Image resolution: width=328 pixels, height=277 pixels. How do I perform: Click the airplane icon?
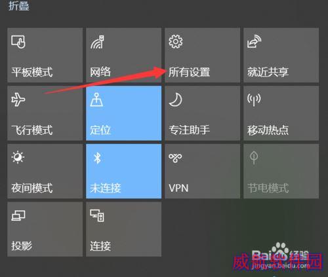[x=18, y=100]
